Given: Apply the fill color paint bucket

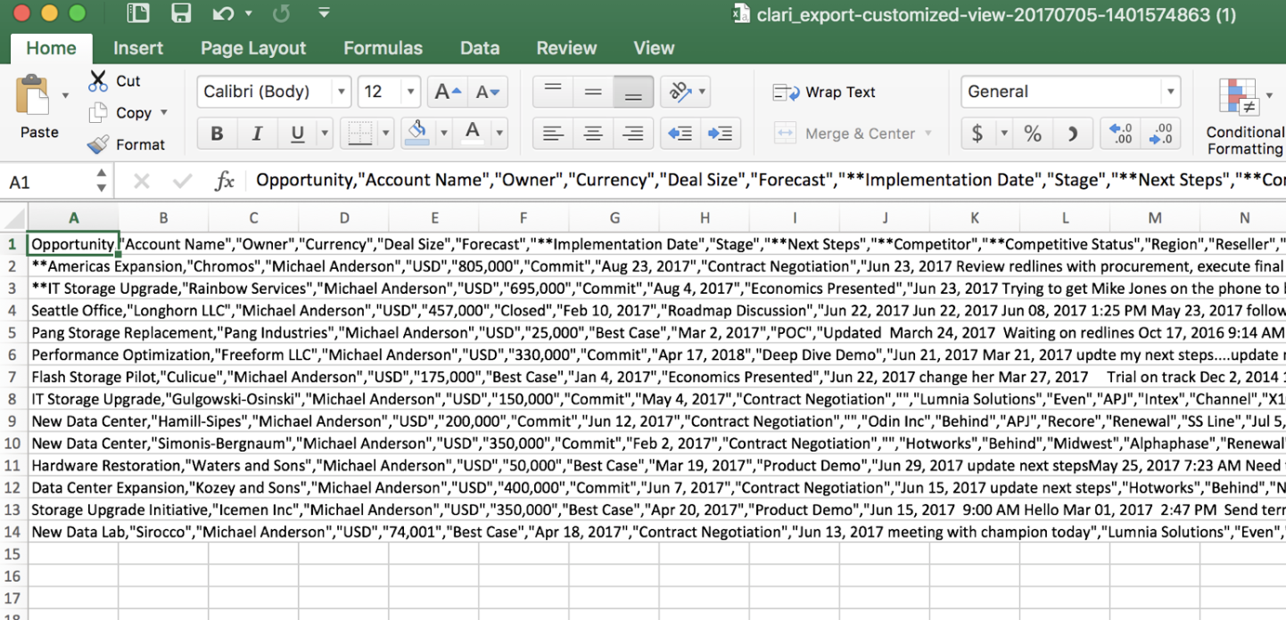Looking at the screenshot, I should (x=416, y=134).
